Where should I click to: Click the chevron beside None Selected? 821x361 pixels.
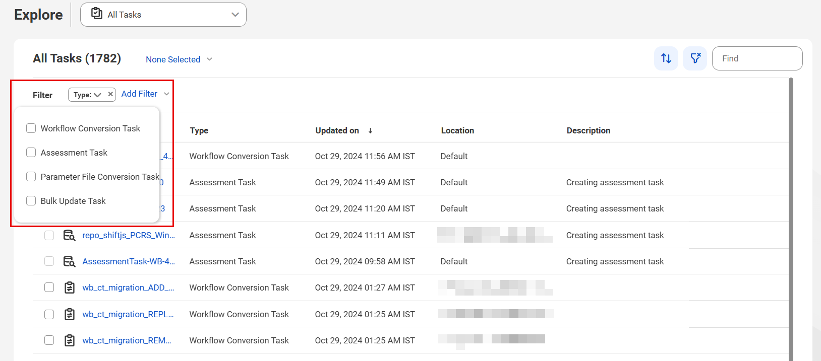click(x=209, y=59)
